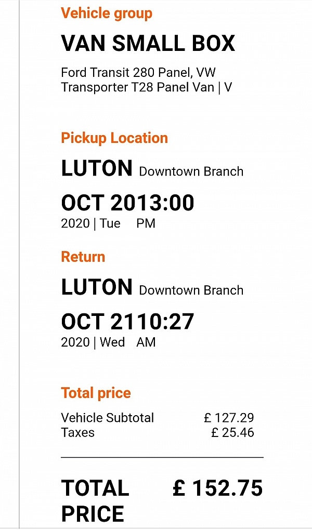Click the 10:27 return time
Viewport: 312px width, 530px height.
click(x=165, y=322)
